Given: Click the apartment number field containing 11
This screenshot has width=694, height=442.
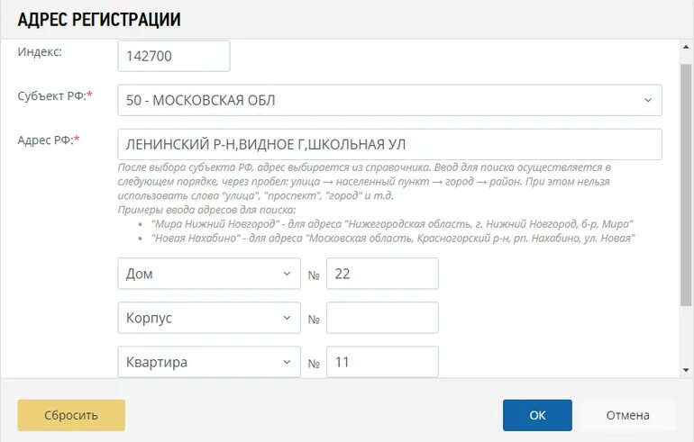Looking at the screenshot, I should [382, 362].
